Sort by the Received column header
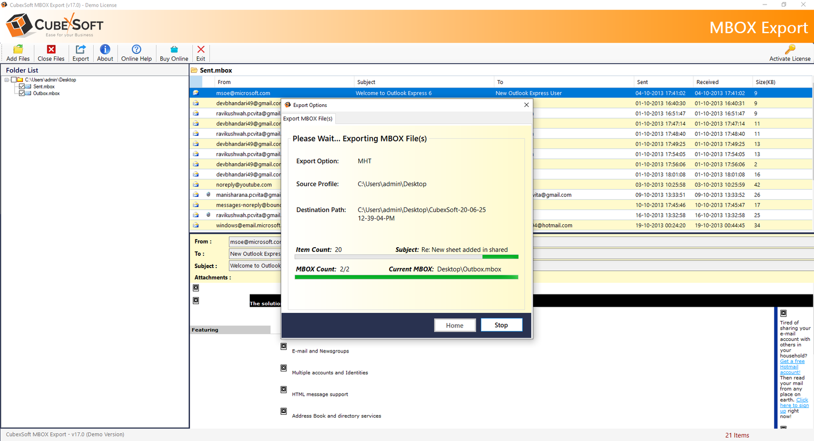The height and width of the screenshot is (441, 814). click(x=723, y=82)
